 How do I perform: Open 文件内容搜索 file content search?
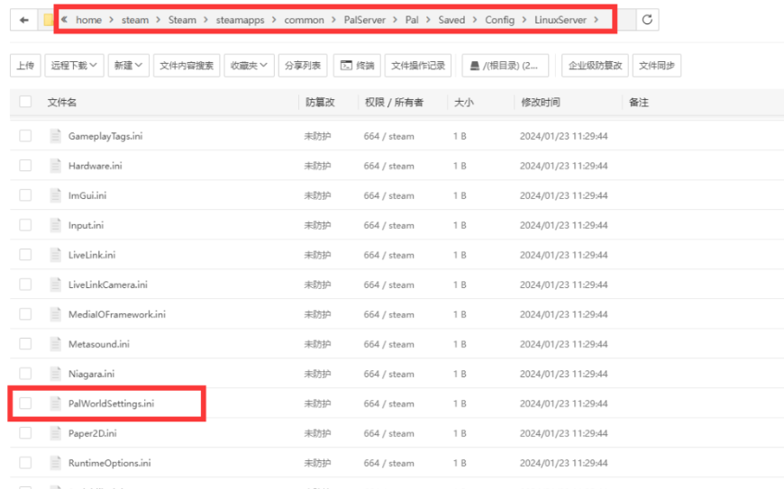187,66
